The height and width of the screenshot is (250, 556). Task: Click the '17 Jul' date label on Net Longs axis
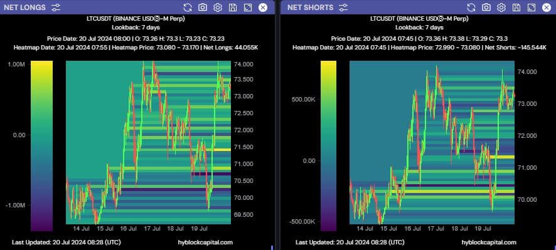pos(152,229)
